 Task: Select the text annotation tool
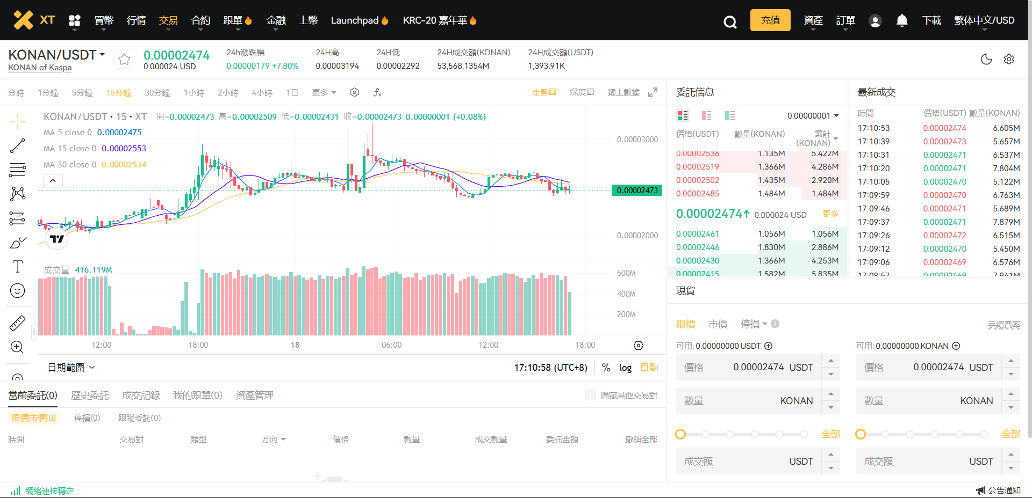[x=18, y=267]
